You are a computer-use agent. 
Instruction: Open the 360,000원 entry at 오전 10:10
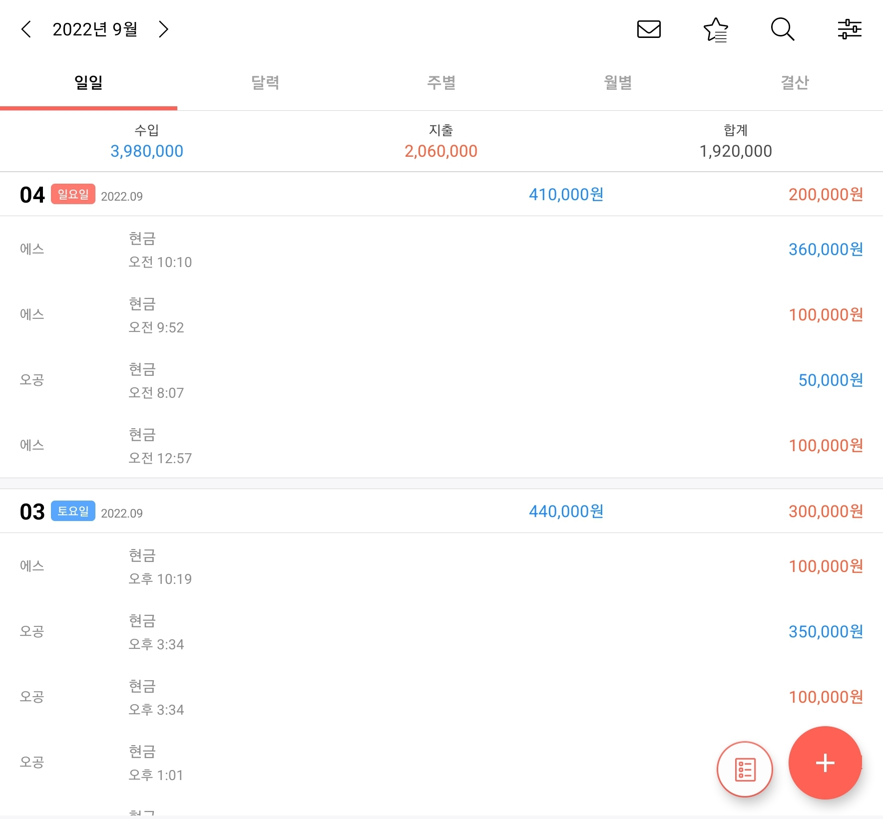(x=441, y=250)
